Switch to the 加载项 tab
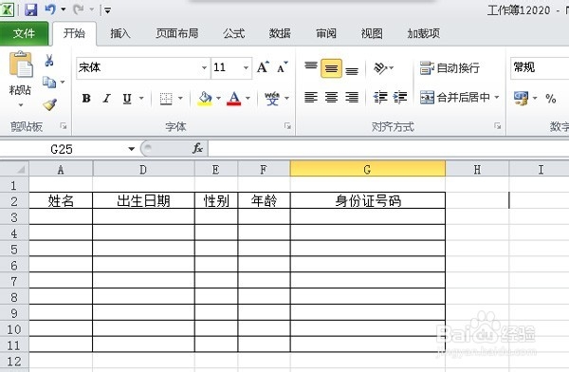Image resolution: width=569 pixels, height=372 pixels. click(424, 34)
